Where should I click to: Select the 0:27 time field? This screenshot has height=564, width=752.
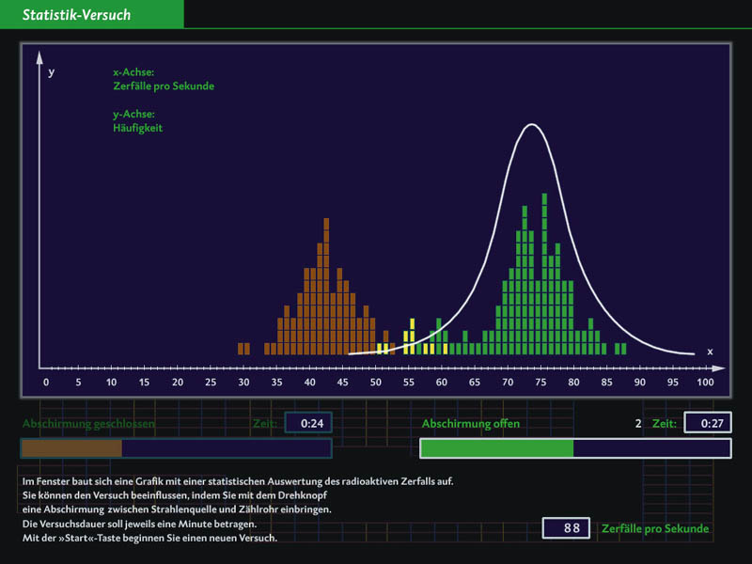click(x=708, y=423)
